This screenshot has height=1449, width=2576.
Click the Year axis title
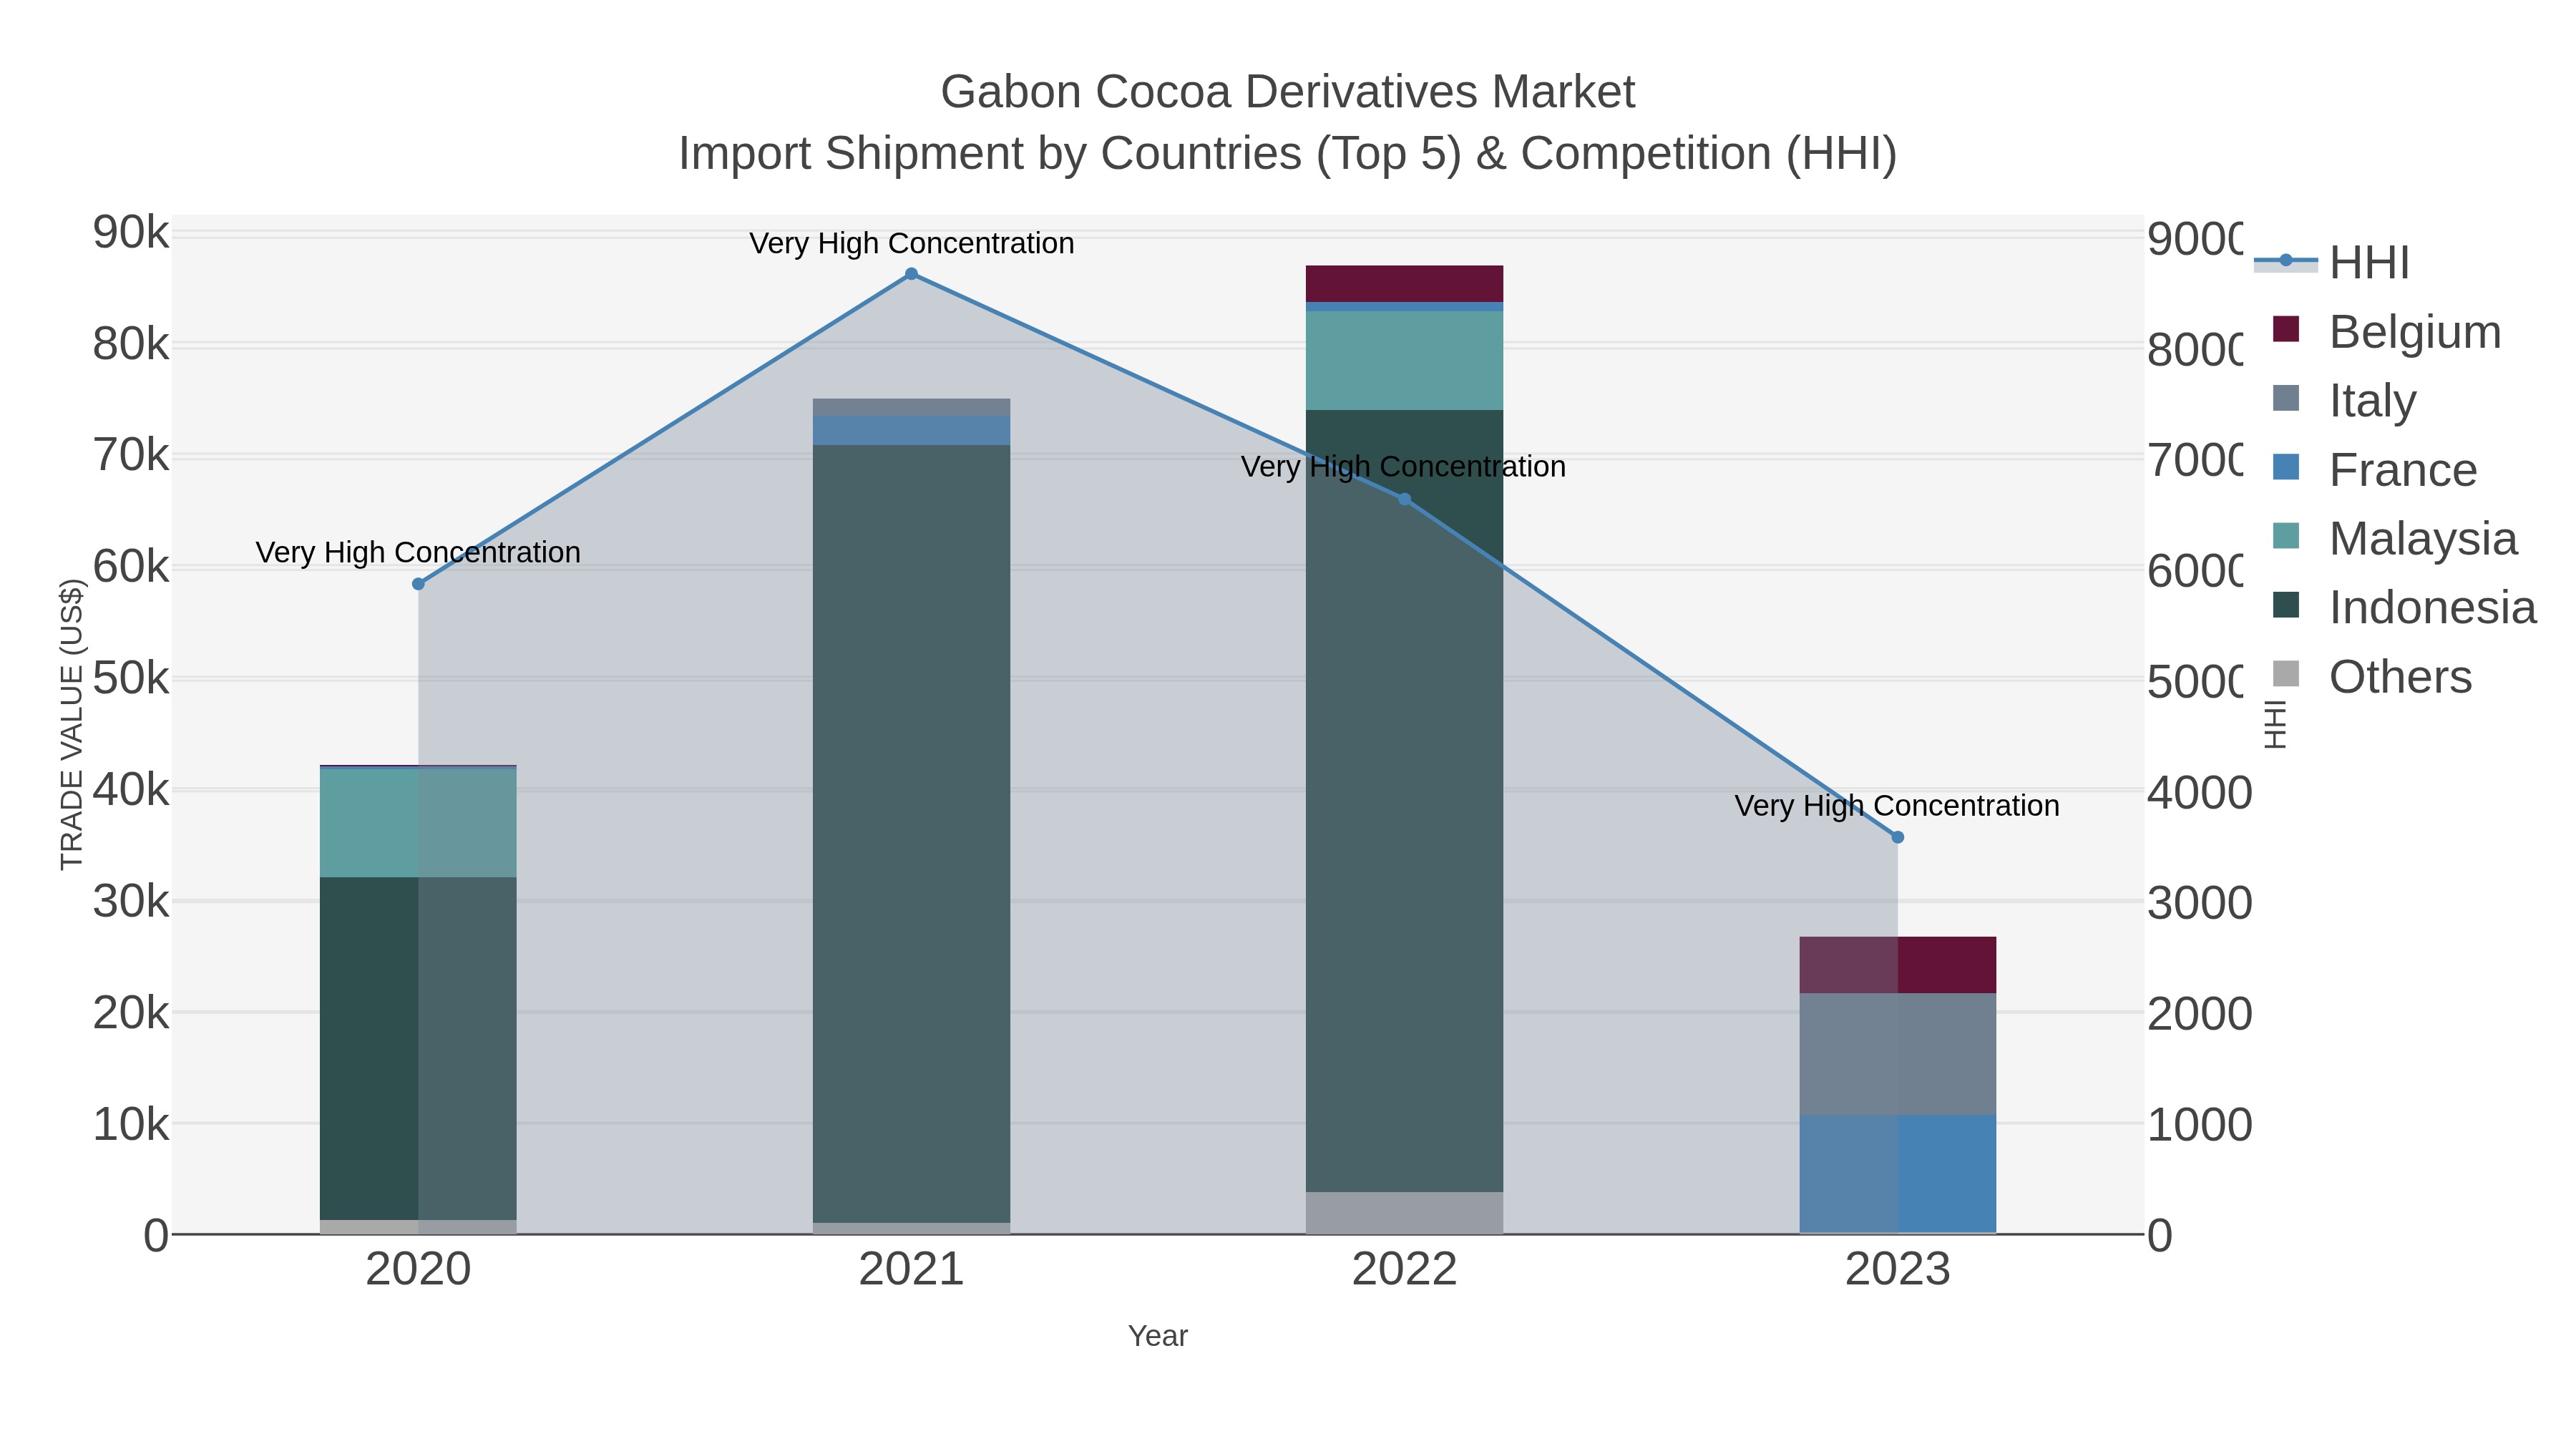1158,1336
